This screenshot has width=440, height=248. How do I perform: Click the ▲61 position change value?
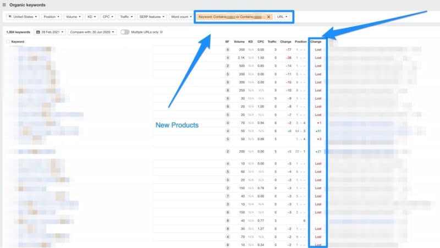[318, 131]
